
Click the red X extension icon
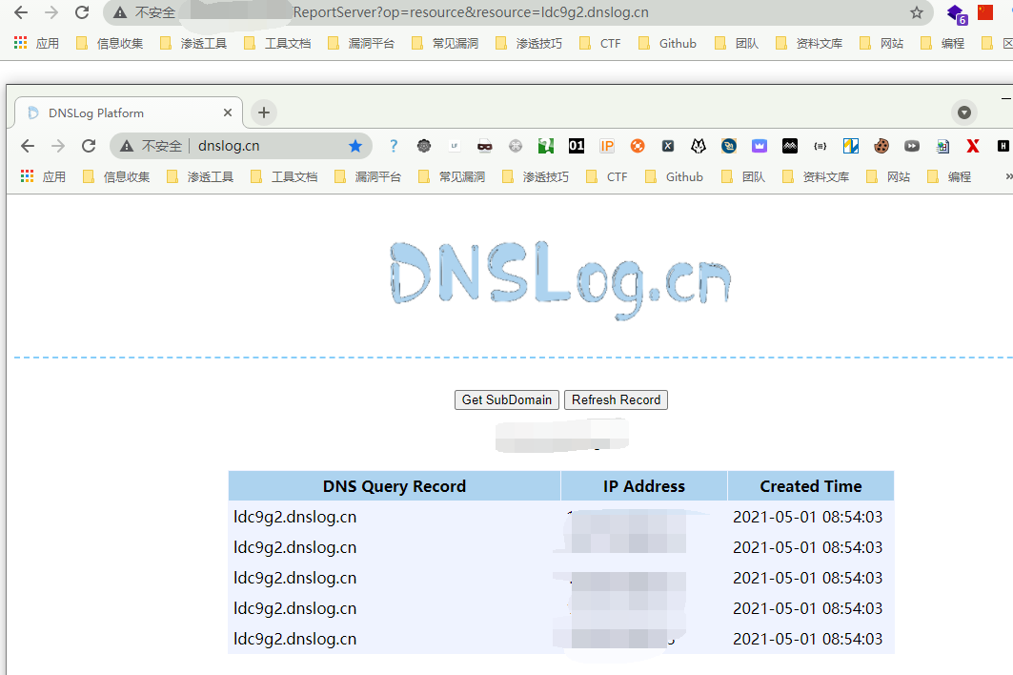pos(973,146)
